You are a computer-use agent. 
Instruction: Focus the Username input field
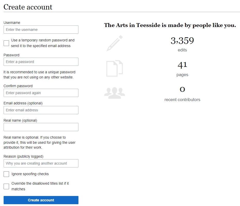[x=41, y=30]
